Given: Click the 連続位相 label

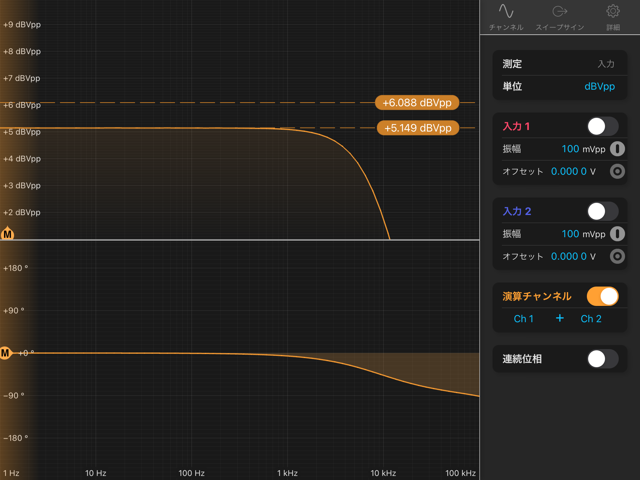Looking at the screenshot, I should (x=522, y=359).
